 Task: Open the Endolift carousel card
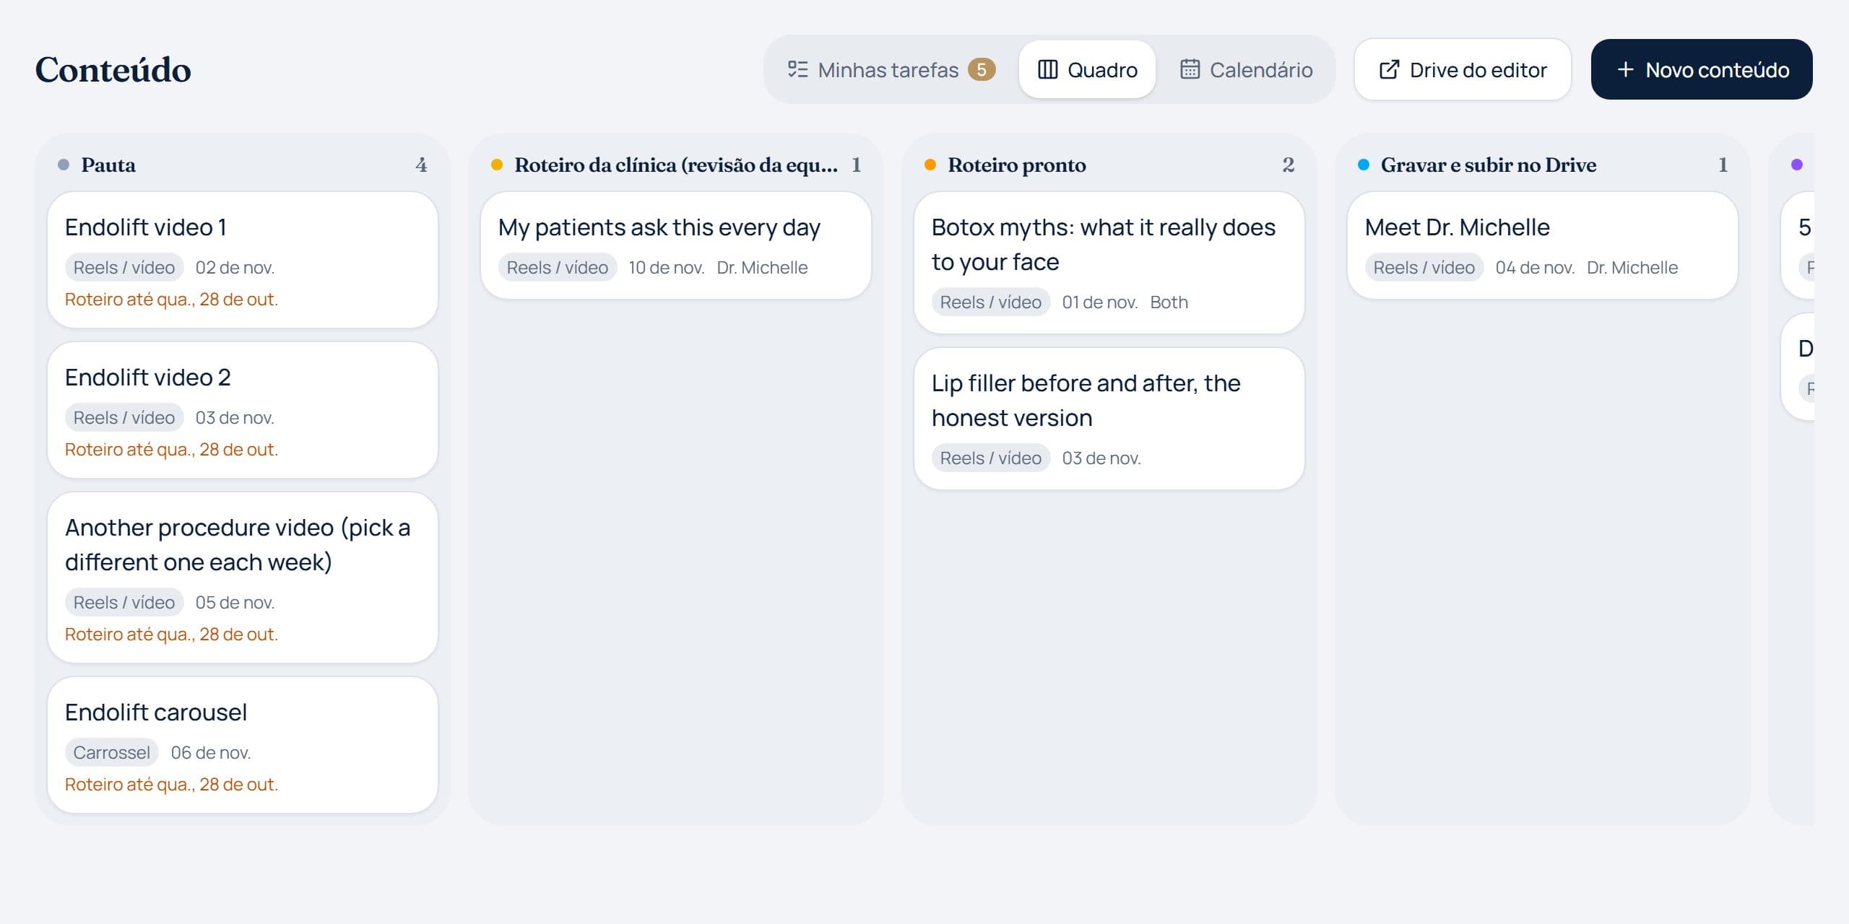point(243,745)
